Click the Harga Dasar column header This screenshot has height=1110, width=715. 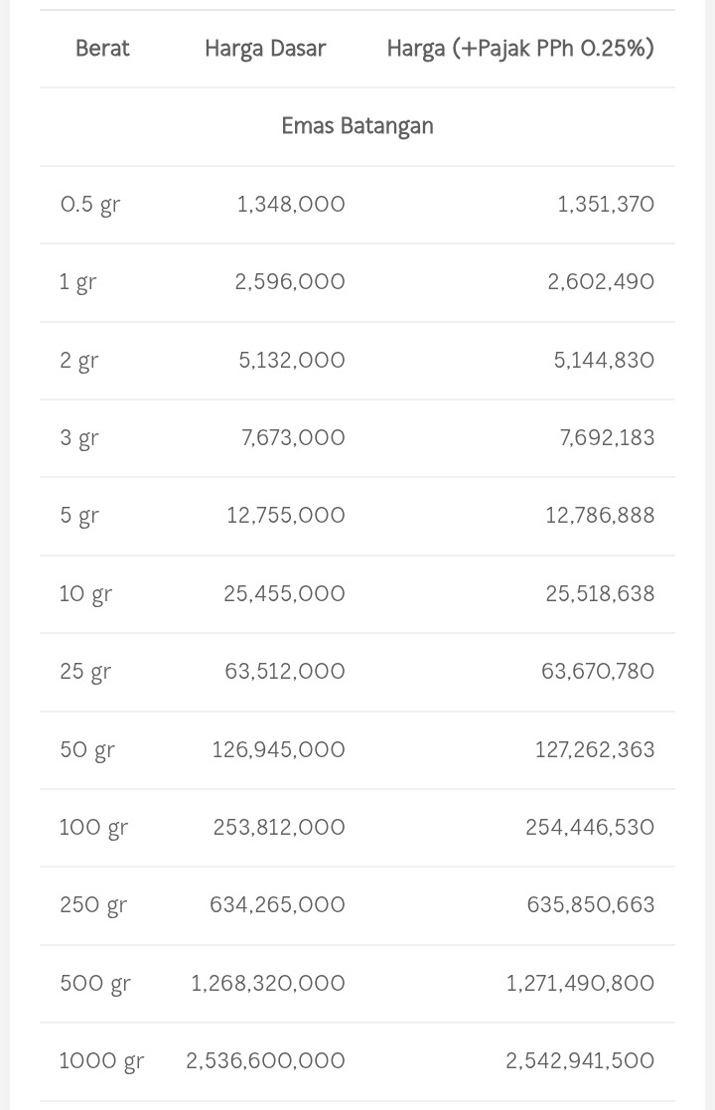(265, 49)
